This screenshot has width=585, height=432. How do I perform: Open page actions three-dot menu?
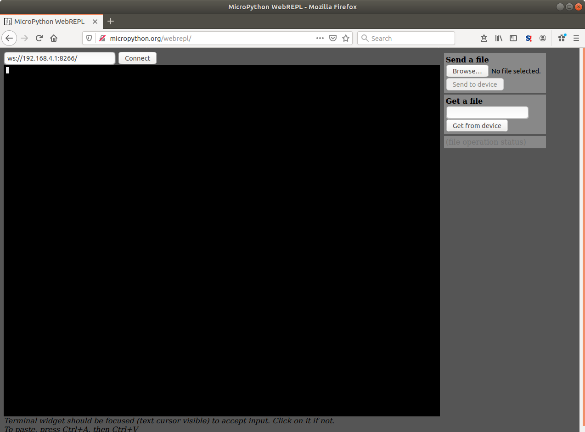tap(320, 38)
